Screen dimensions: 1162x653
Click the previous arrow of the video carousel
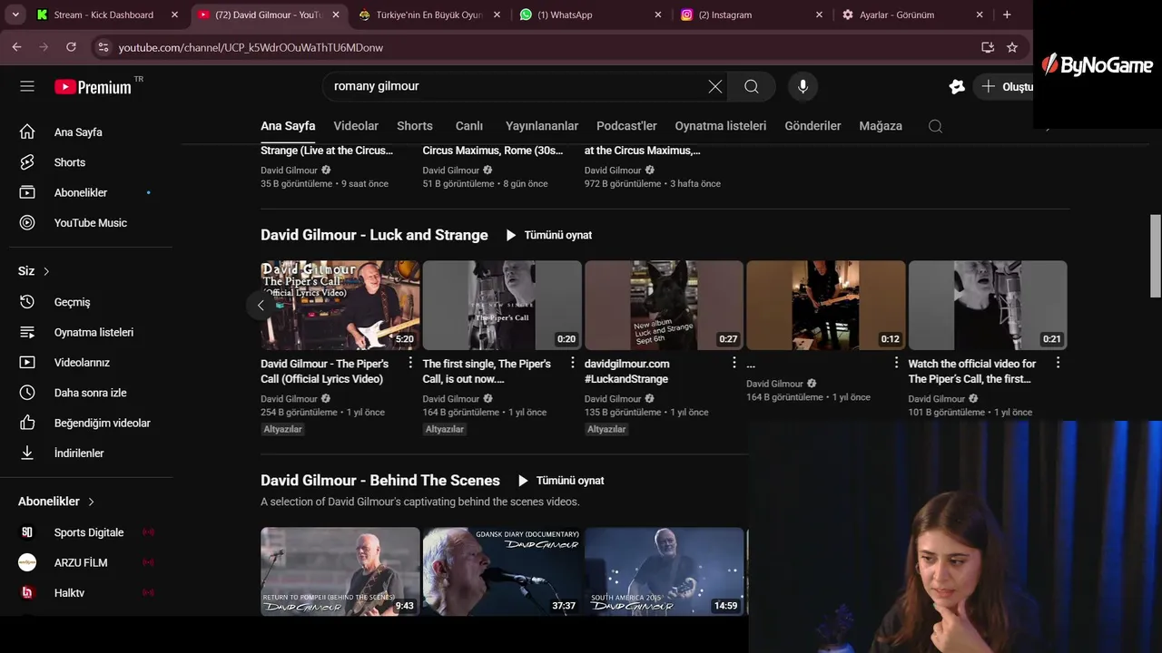pos(261,305)
